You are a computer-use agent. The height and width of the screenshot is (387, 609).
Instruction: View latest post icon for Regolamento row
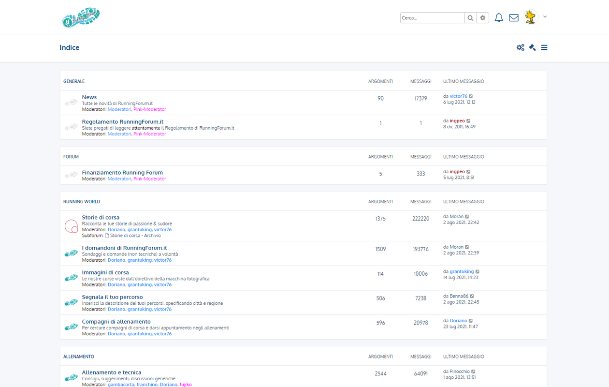468,121
